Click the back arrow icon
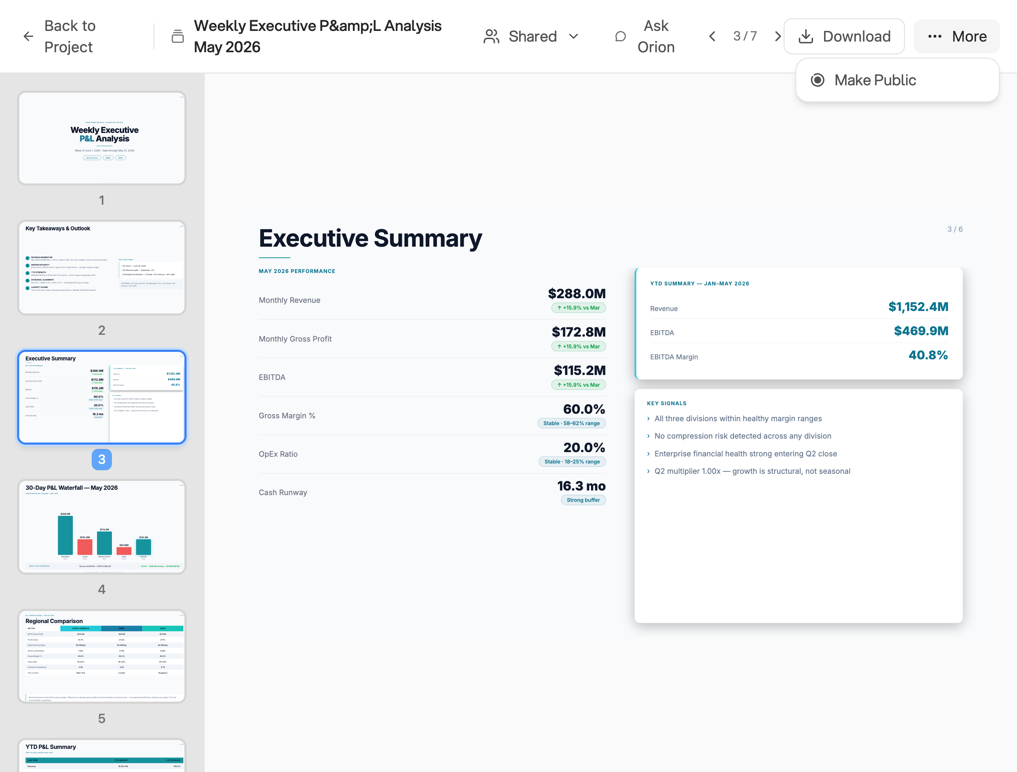This screenshot has height=772, width=1017. (x=28, y=36)
